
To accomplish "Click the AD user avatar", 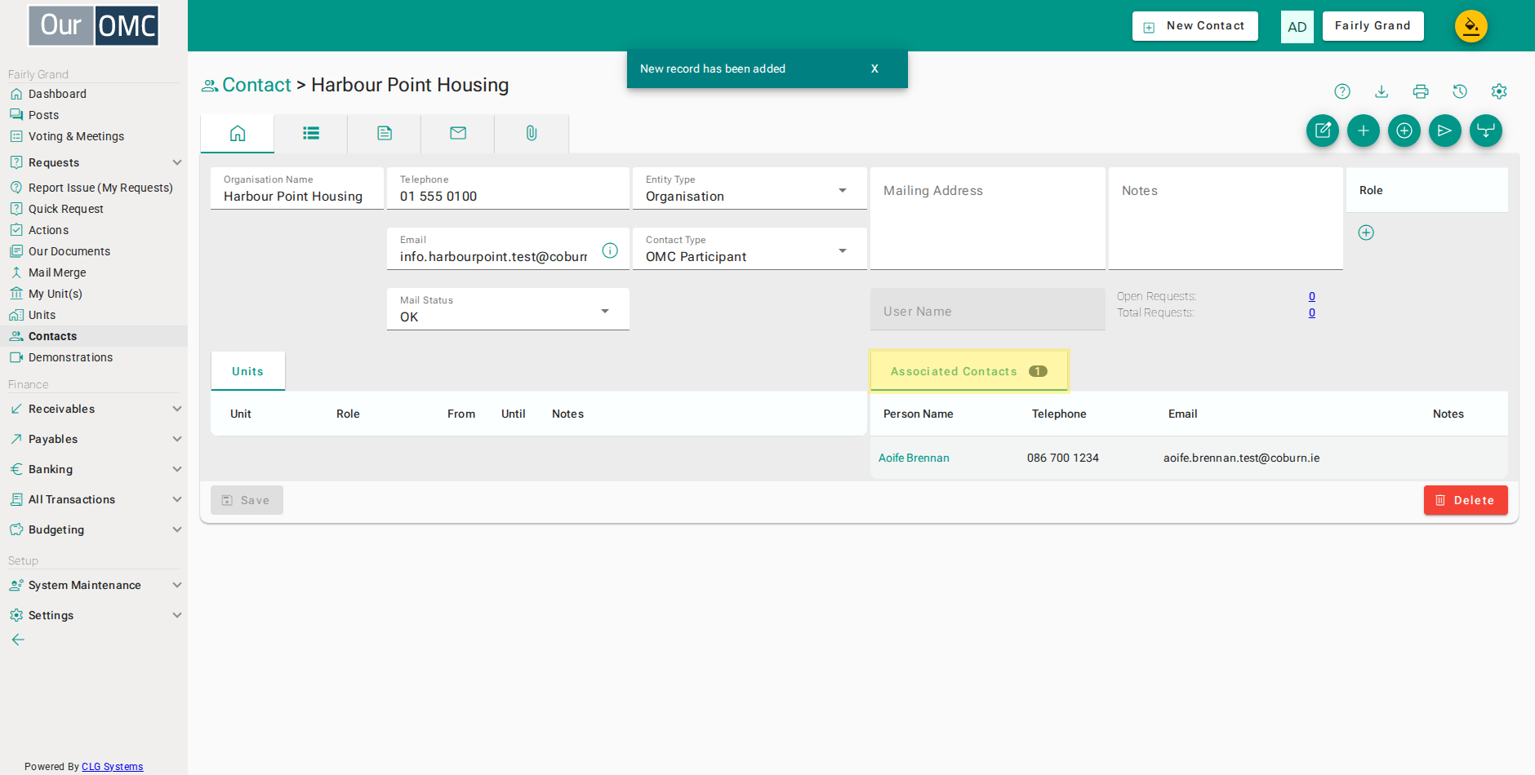I will point(1297,27).
